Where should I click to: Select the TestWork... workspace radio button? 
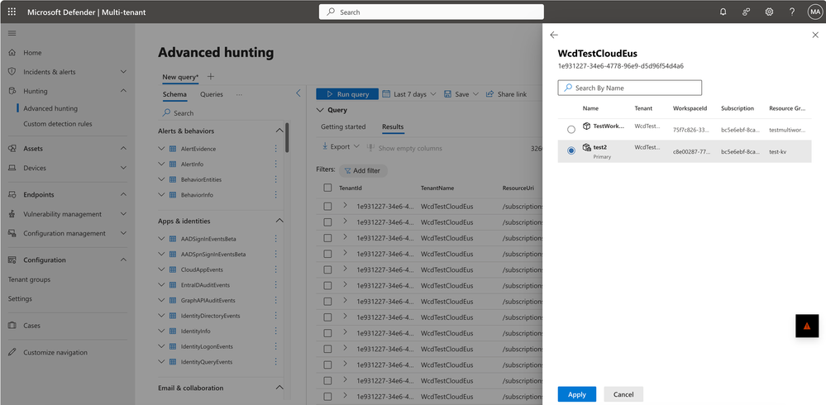(x=571, y=130)
